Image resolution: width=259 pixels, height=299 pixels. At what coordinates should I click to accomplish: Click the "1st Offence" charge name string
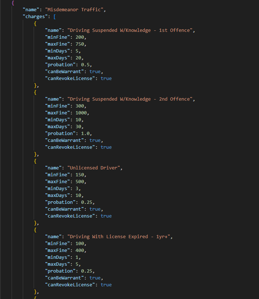[131, 30]
